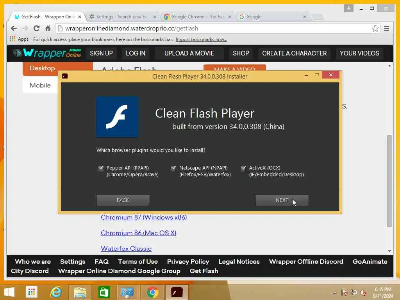
Task: Open Wrapper Offline Discord footer link
Action: tap(306, 261)
